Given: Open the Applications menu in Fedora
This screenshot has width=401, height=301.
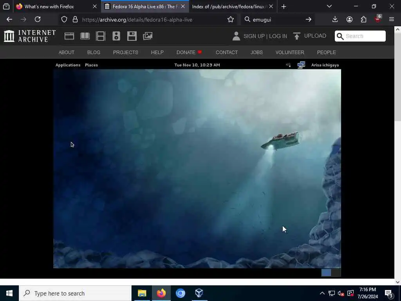Looking at the screenshot, I should coord(68,65).
